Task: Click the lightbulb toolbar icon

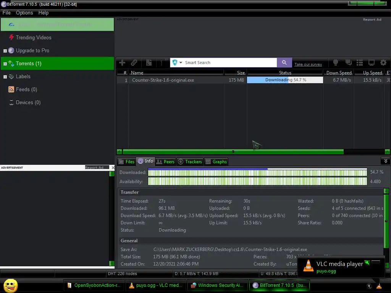Action: [336, 63]
